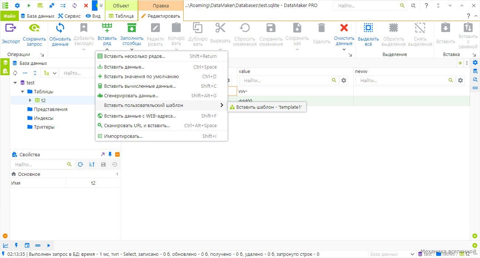
Task: Click the green plus icon to add a tab
Action: [x=460, y=63]
